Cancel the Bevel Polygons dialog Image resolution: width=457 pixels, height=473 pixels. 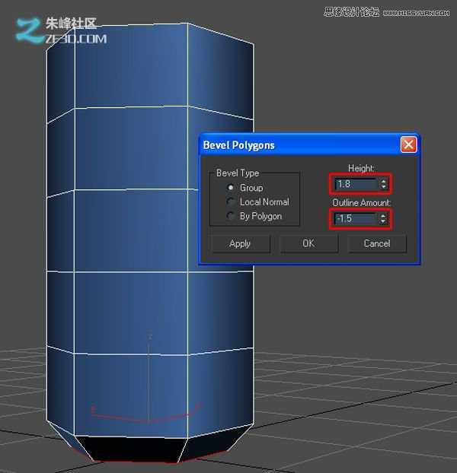click(x=377, y=243)
